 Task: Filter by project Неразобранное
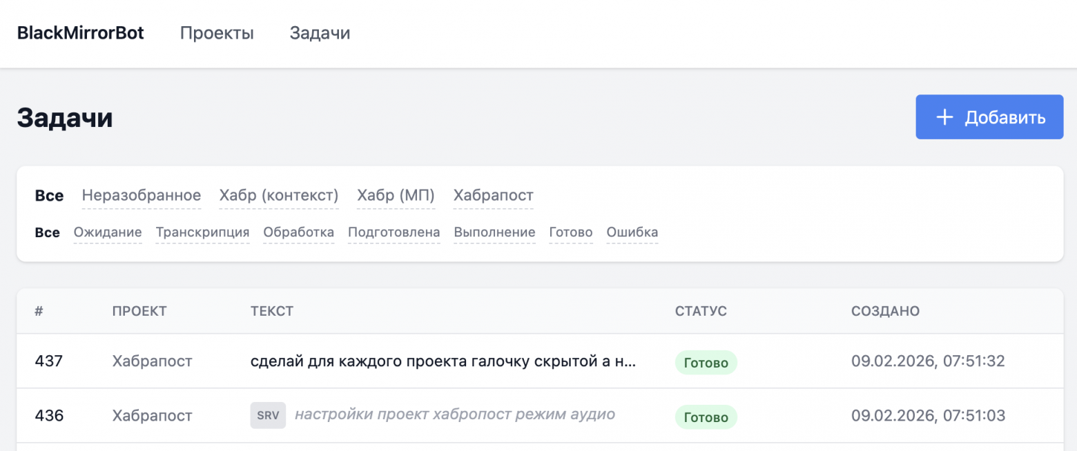(142, 196)
